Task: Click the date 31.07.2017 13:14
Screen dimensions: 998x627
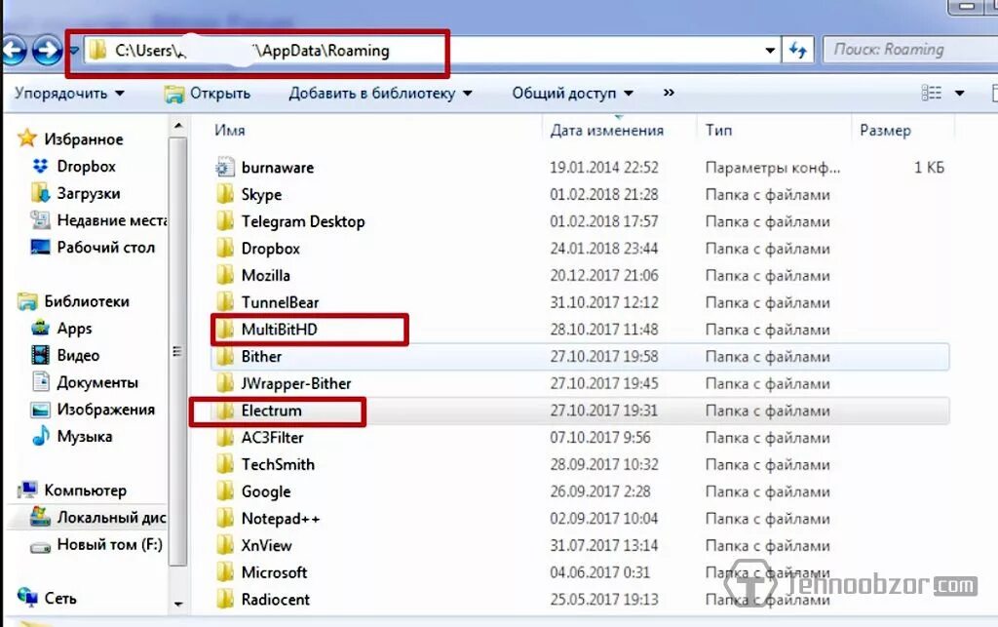Action: 604,545
